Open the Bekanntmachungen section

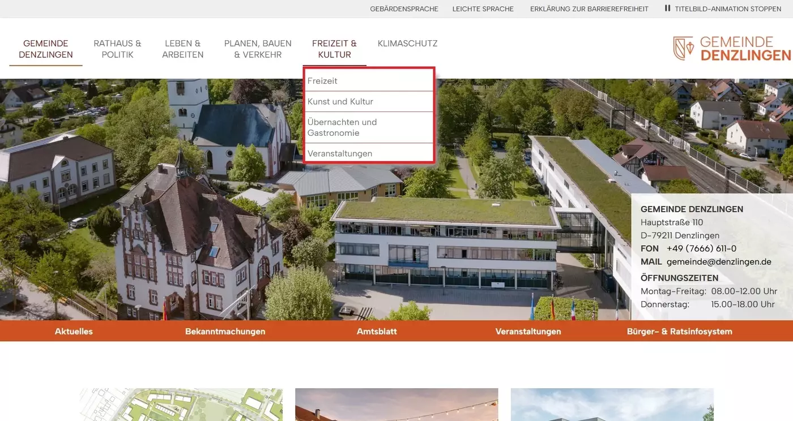[225, 331]
